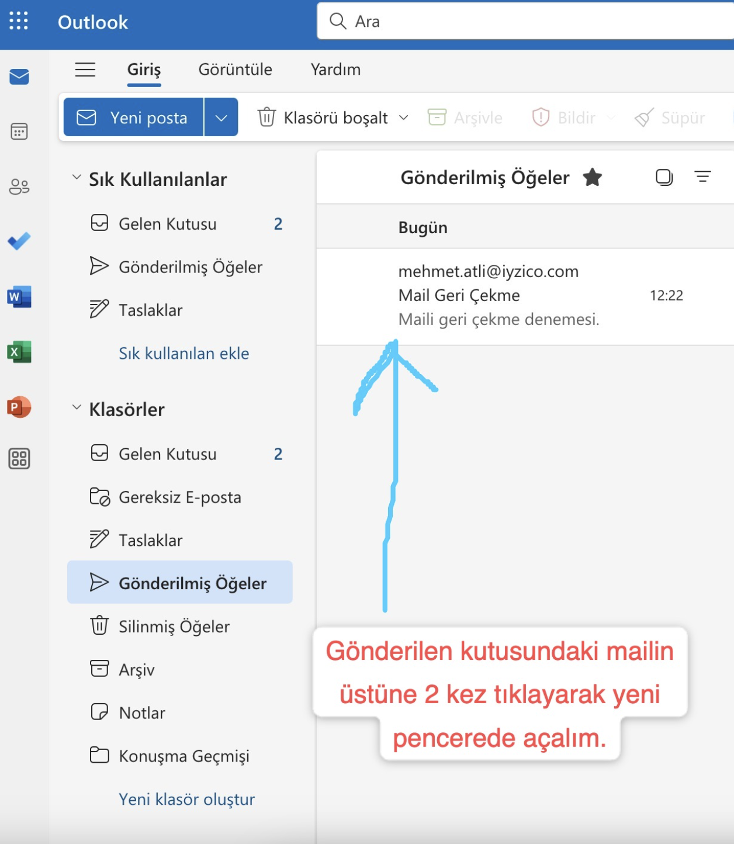734x844 pixels.
Task: Collapse the Klasörler section
Action: (77, 407)
